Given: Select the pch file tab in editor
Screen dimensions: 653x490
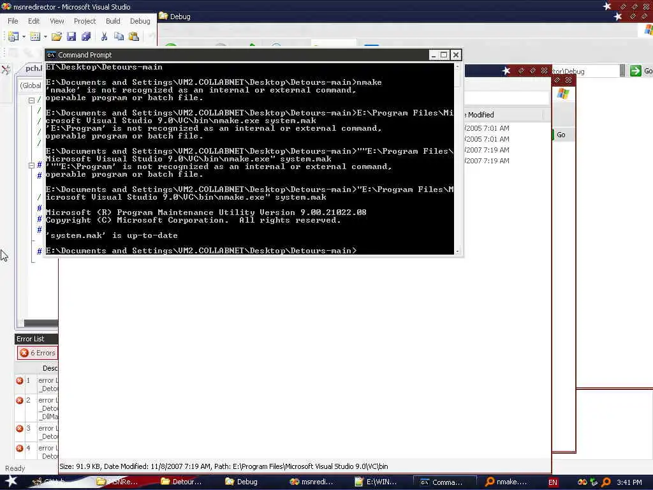Looking at the screenshot, I should (x=33, y=68).
